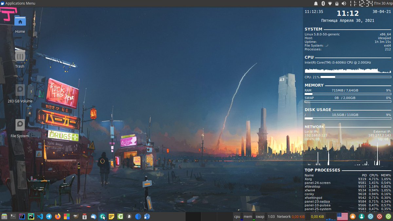
Task: Launch the file manager from the bottom panel
Action: pos(4,216)
